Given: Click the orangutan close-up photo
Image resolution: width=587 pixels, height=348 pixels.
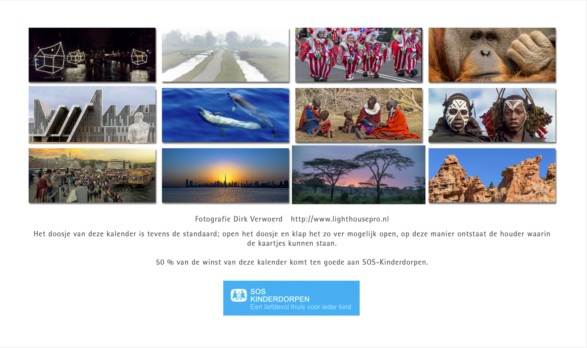Looking at the screenshot, I should pyautogui.click(x=492, y=55).
